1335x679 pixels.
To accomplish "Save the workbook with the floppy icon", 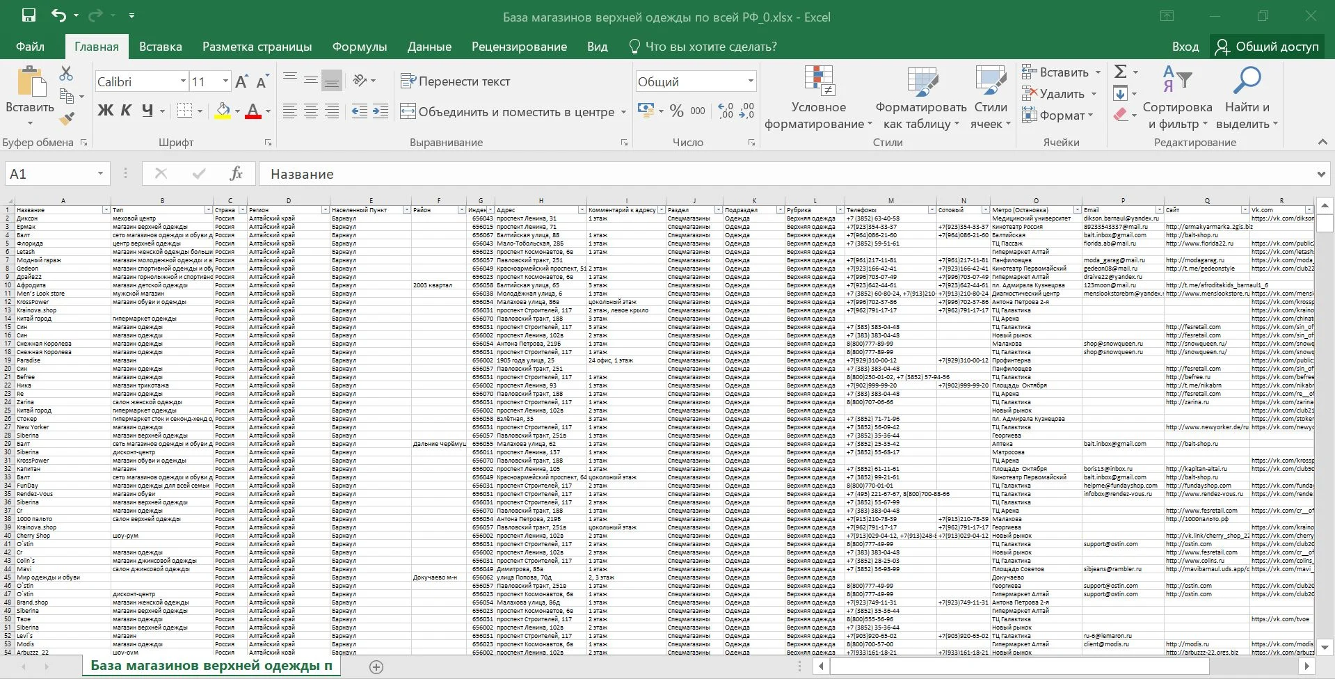I will (29, 15).
